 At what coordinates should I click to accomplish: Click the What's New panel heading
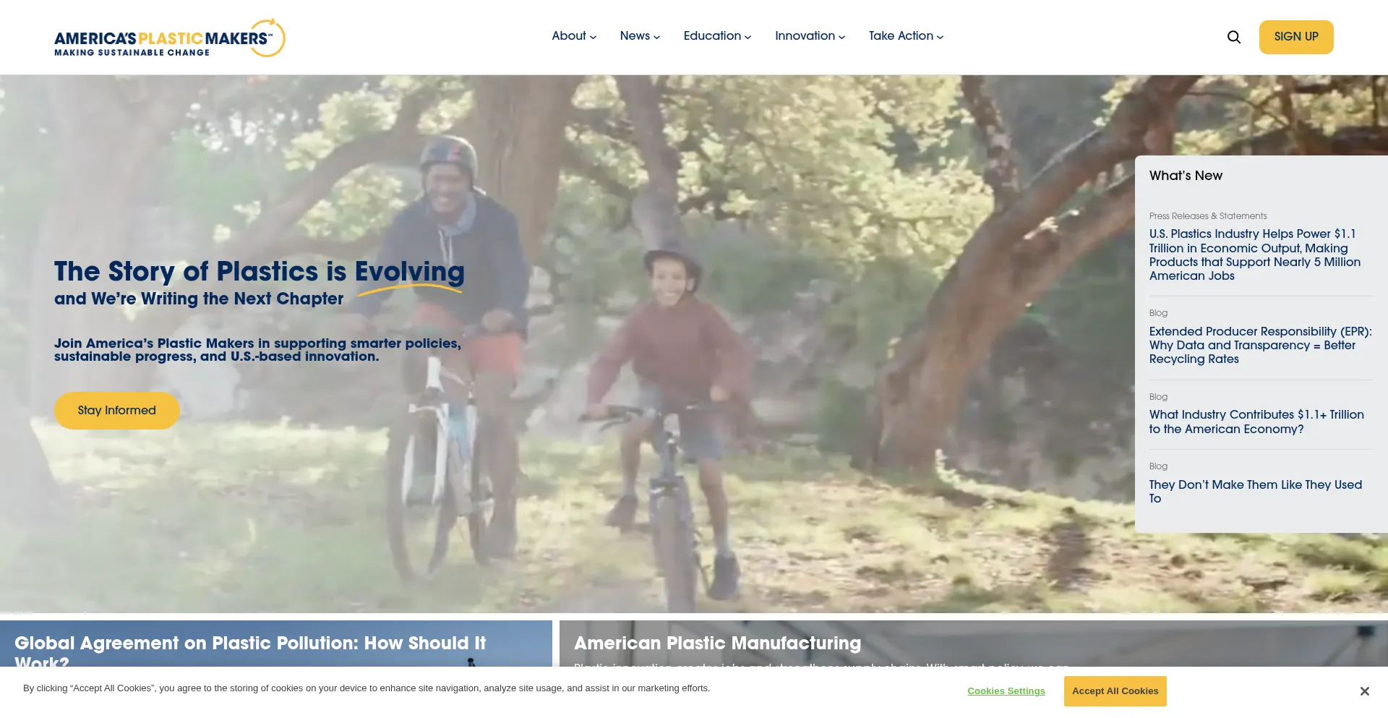1186,176
